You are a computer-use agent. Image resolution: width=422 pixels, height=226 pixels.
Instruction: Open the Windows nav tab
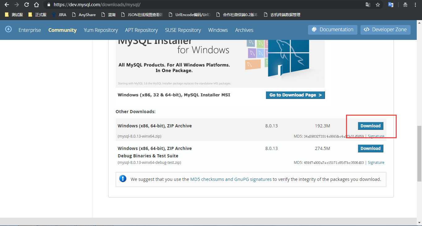point(218,30)
